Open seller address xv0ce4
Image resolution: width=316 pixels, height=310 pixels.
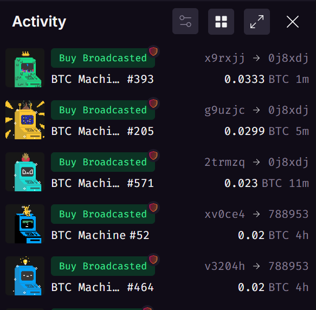225,214
